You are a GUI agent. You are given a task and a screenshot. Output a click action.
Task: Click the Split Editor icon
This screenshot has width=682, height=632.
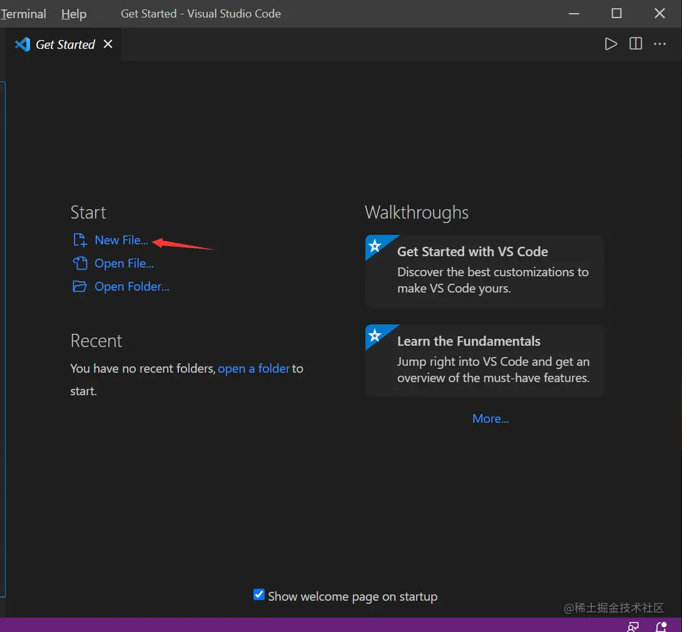click(x=636, y=44)
